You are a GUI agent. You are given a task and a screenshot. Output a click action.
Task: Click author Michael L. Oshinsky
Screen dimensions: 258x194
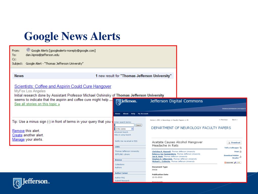click(161, 161)
